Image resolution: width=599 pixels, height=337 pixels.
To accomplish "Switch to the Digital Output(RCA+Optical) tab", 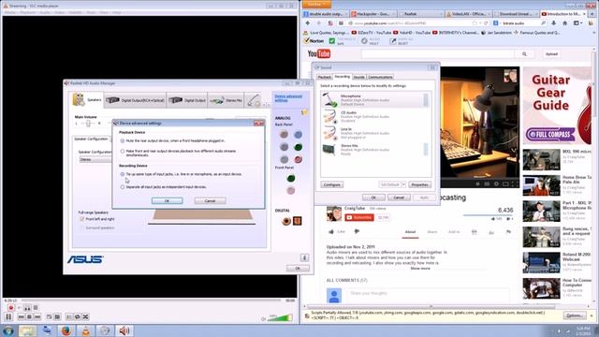I will (x=135, y=100).
